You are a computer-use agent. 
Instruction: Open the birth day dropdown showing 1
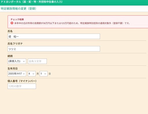pyautogui.click(x=44, y=74)
